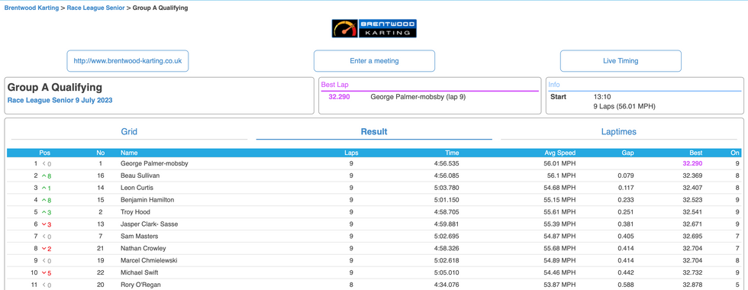748x290 pixels.
Task: Switch to the Laptimes tab
Action: click(619, 132)
